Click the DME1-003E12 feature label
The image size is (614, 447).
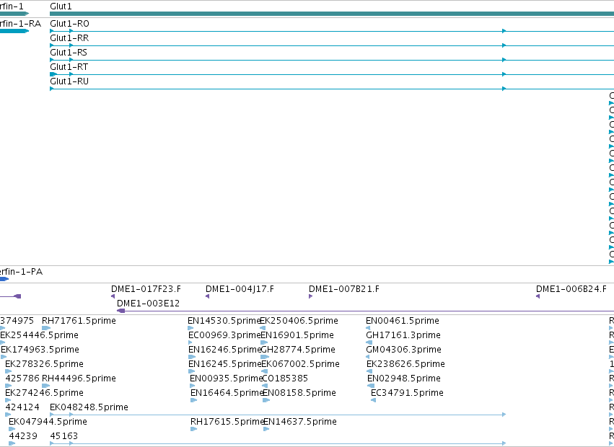point(148,304)
